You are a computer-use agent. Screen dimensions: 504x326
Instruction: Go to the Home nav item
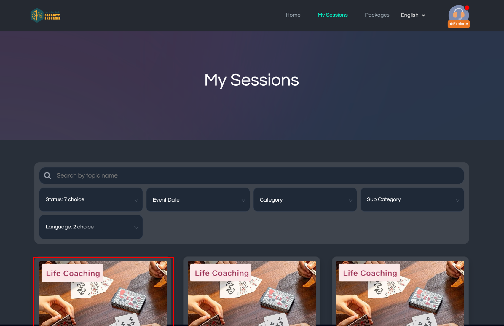tap(293, 15)
